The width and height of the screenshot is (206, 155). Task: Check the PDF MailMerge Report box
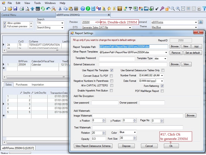pos(162,91)
